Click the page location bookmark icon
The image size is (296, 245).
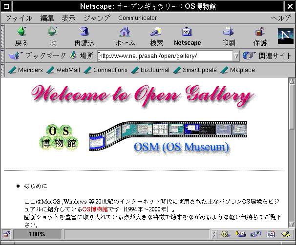tap(73, 56)
